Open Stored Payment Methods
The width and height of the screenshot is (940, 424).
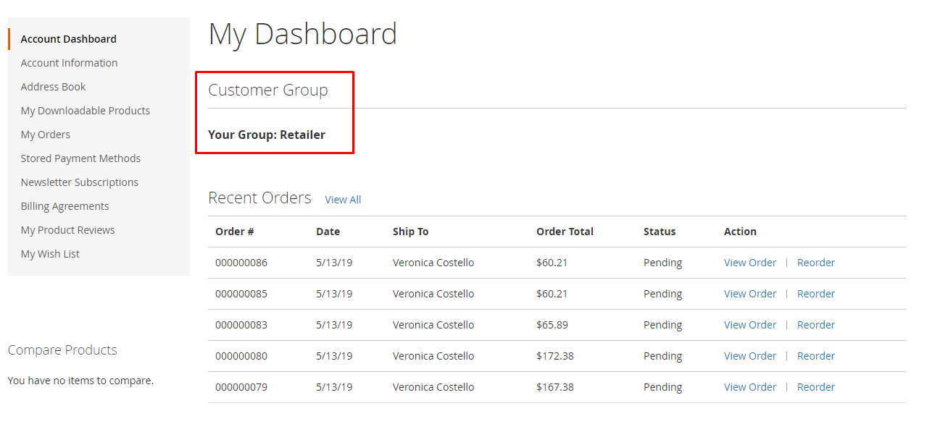click(x=80, y=158)
